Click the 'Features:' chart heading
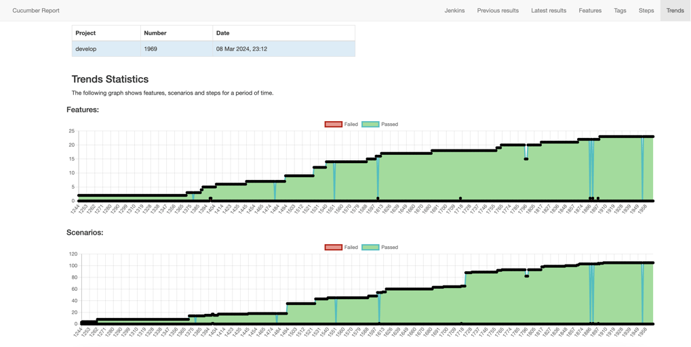691x347 pixels. (x=83, y=110)
